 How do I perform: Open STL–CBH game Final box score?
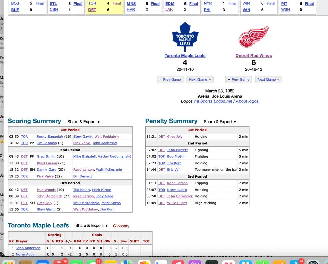click(x=78, y=4)
